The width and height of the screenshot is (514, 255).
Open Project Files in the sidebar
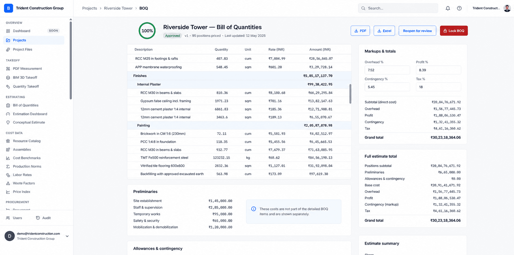tap(34, 49)
